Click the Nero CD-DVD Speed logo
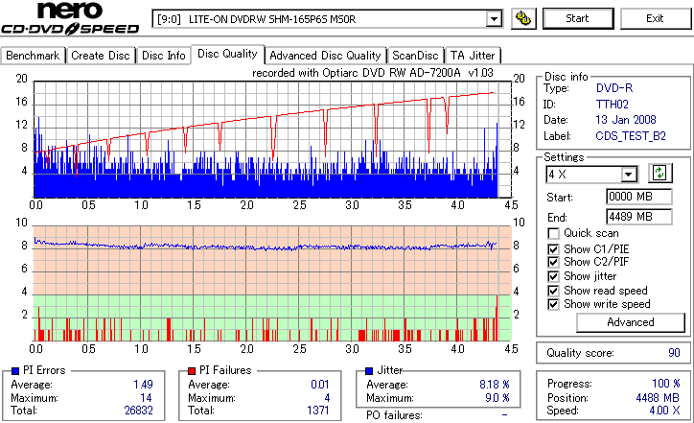Viewport: 694px width, 423px height. click(70, 18)
